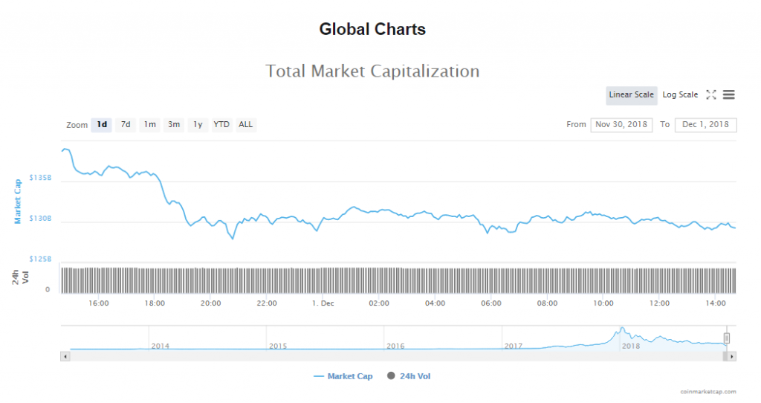Viewport: 761px width, 403px height.
Task: Open the chart hamburger menu
Action: tap(729, 94)
